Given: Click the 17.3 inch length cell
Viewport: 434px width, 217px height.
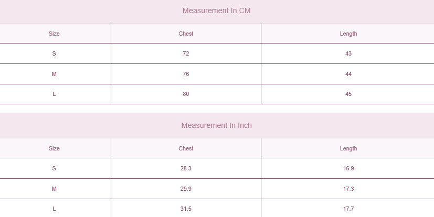Looking at the screenshot, I should 348,189.
